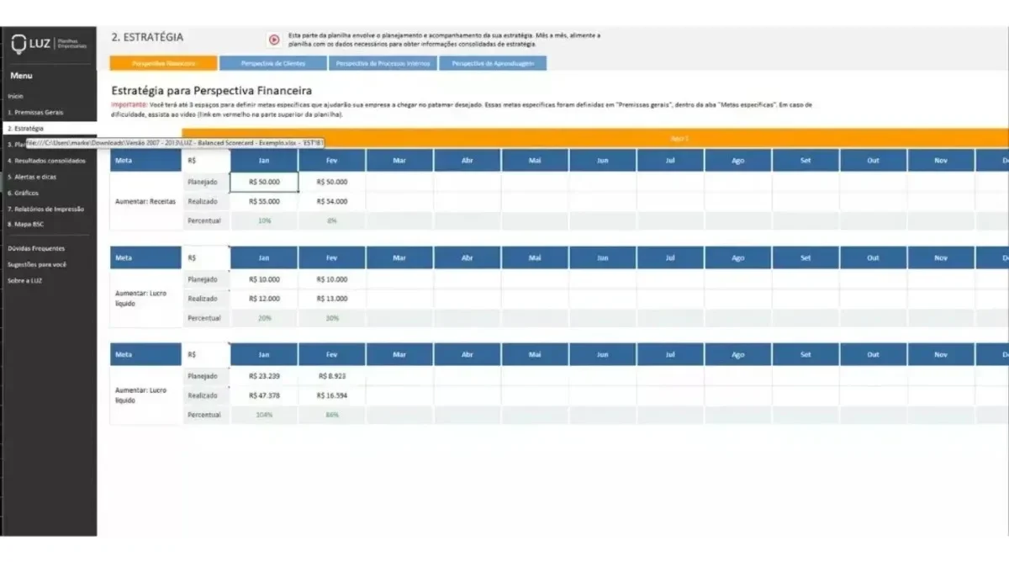Screen dimensions: 1009x562
Task: Click the 2. ESTRATÉGIA page title
Action: click(x=147, y=37)
